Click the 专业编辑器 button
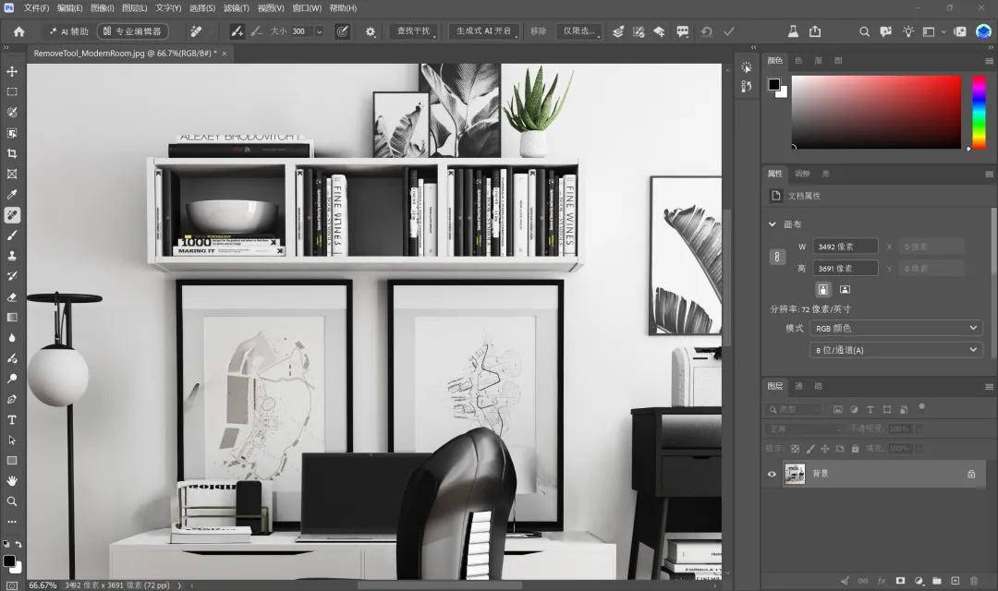The image size is (998, 591). click(x=132, y=31)
